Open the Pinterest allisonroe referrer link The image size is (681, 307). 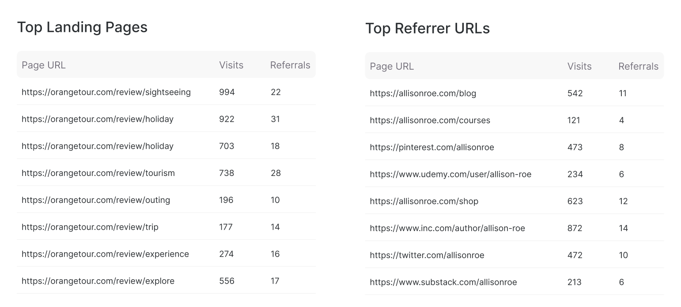click(x=432, y=147)
